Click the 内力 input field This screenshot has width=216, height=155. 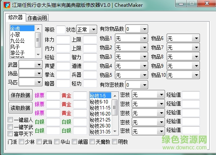click(63, 48)
